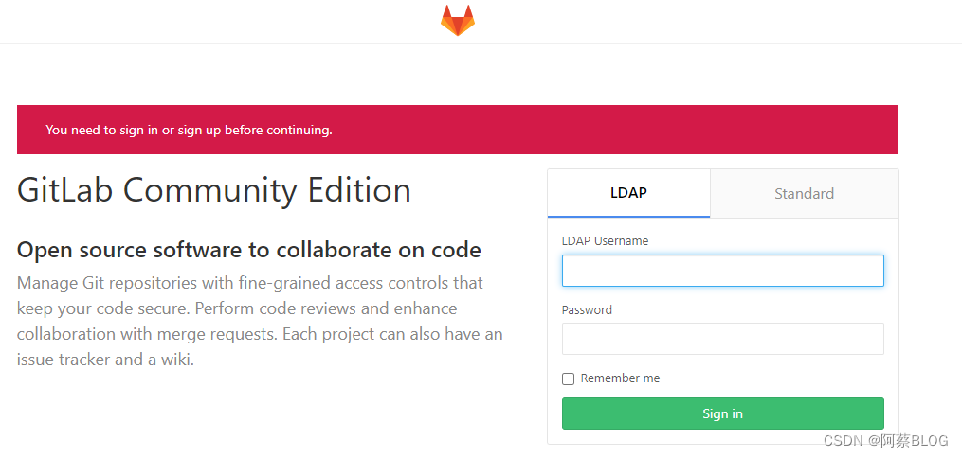This screenshot has width=962, height=457.
Task: Click the "GitLab Community Edition" heading
Action: [x=214, y=190]
